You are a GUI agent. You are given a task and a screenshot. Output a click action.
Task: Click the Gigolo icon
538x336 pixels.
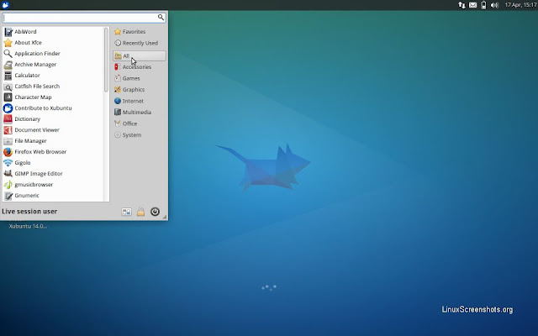click(x=8, y=162)
